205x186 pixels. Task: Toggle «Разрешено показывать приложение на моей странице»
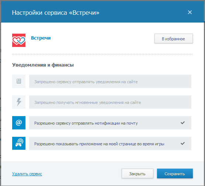110,143
